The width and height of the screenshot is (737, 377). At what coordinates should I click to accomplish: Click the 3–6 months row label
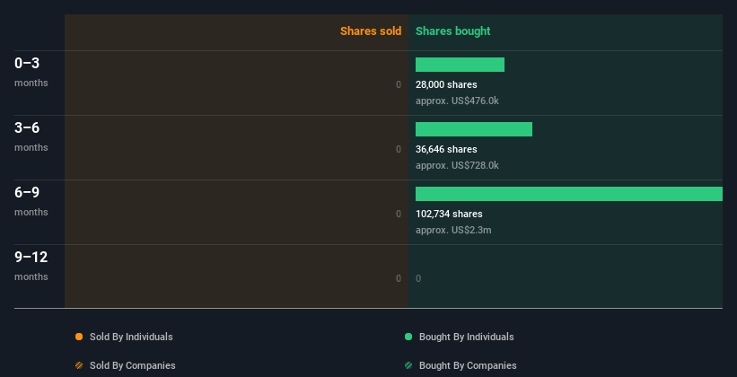[x=31, y=136]
